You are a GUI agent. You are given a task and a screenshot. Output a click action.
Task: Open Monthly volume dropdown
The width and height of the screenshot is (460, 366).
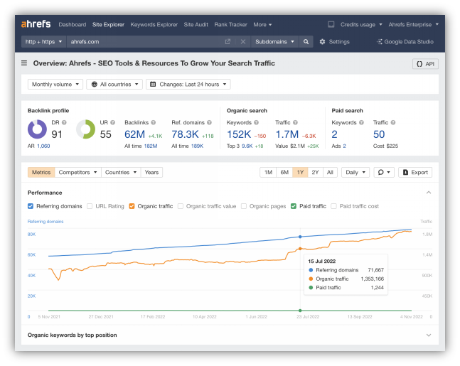(55, 84)
